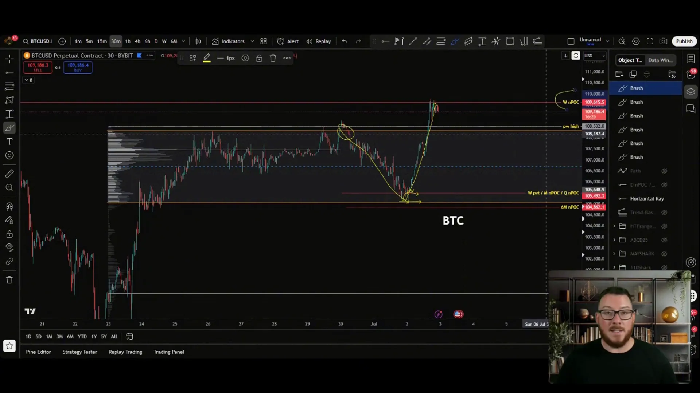Expand the Indicators favorites dropdown arrow

tap(252, 41)
